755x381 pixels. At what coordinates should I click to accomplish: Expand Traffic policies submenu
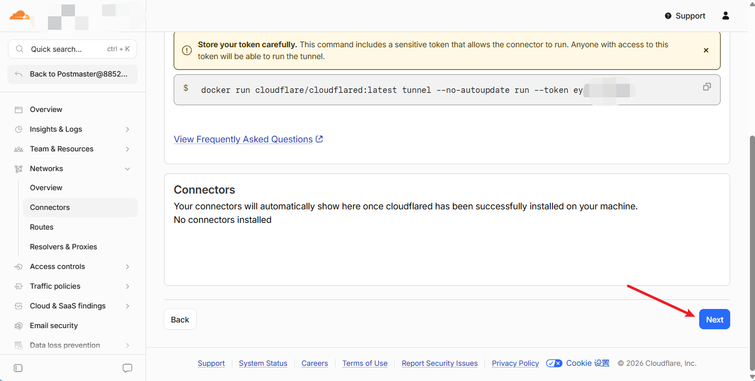[x=72, y=286]
